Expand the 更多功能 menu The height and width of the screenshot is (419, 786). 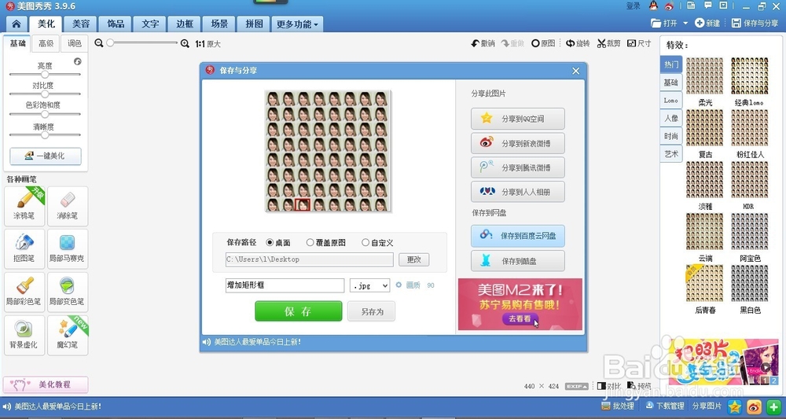[x=297, y=24]
